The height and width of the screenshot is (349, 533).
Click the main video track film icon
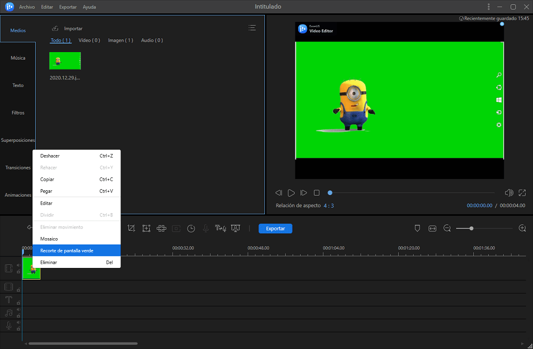tap(9, 268)
